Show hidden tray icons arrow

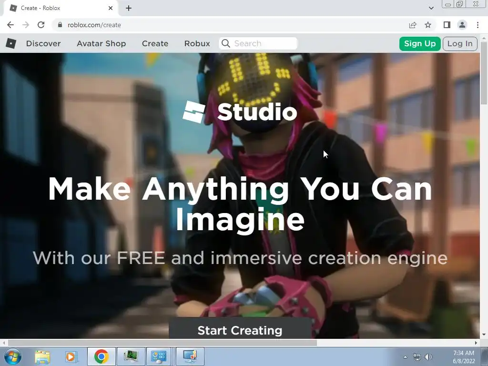[405, 357]
